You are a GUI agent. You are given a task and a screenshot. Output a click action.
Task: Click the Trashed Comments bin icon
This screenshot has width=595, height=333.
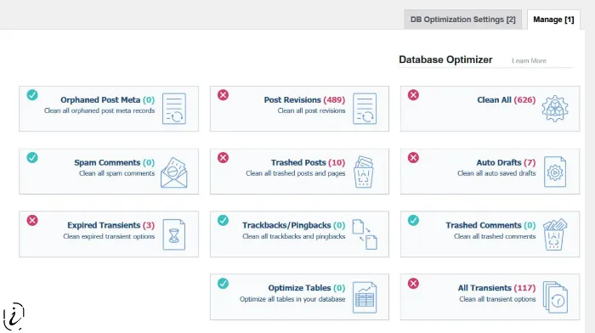[555, 234]
